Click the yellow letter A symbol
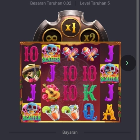The width and height of the screenshot is (140, 140). 109,112
